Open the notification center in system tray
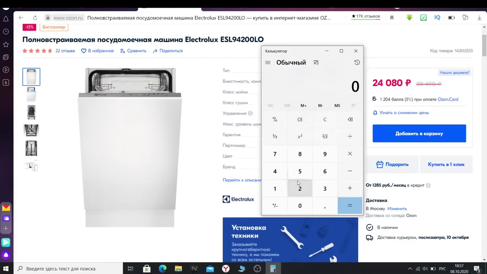Screen dimensions: 487x274 click(477, 269)
